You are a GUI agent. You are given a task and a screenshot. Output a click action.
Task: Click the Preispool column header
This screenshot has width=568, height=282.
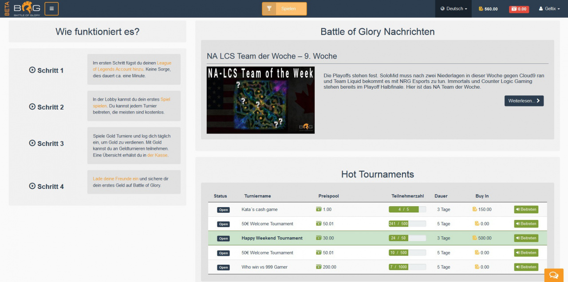click(x=328, y=196)
